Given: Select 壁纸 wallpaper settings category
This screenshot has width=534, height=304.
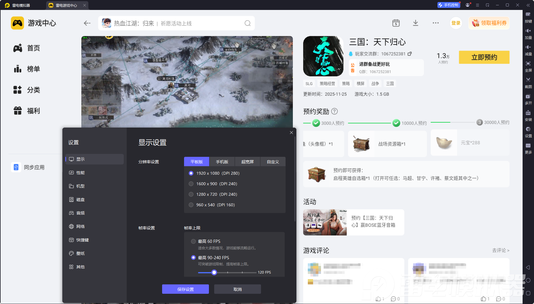Looking at the screenshot, I should [x=95, y=253].
